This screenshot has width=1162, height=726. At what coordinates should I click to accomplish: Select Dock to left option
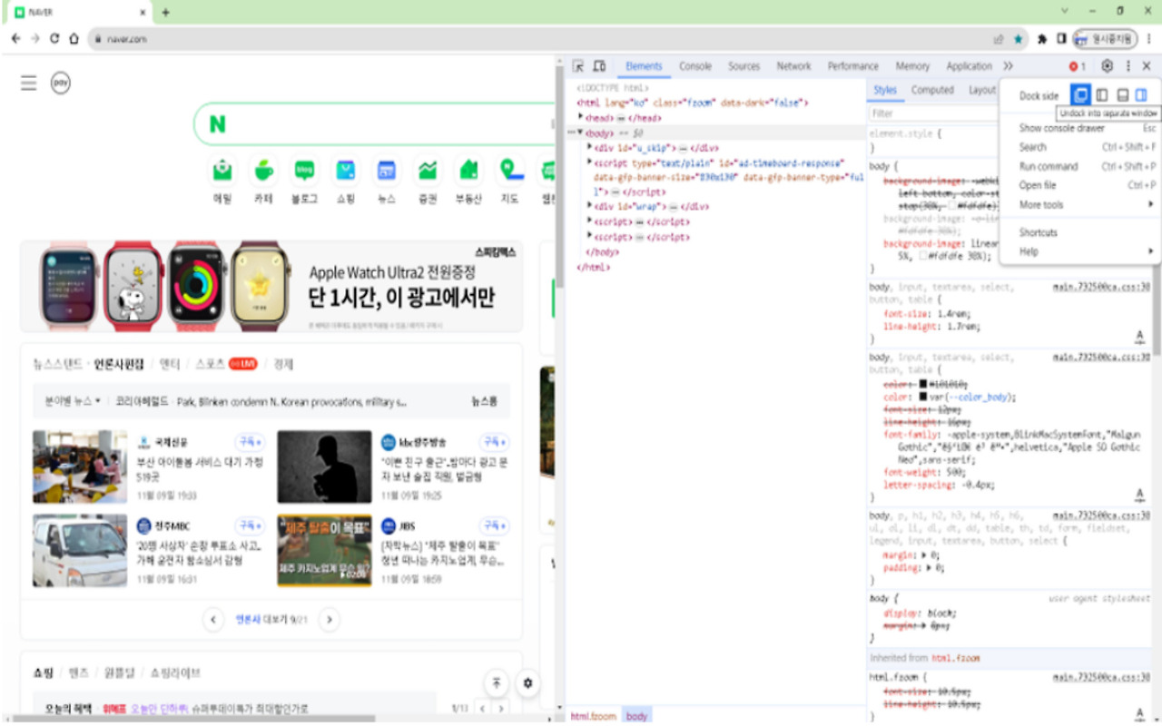(x=1101, y=95)
